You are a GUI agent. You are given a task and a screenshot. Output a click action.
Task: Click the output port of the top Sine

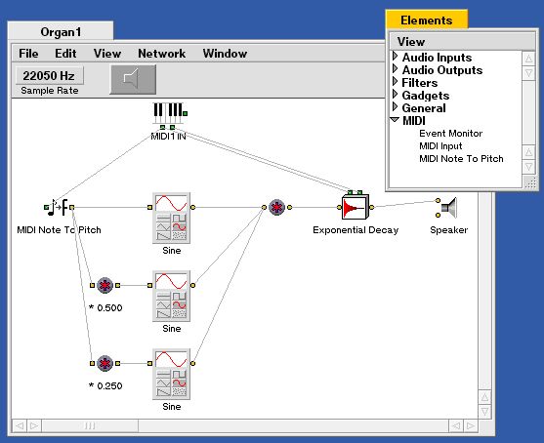tap(193, 207)
